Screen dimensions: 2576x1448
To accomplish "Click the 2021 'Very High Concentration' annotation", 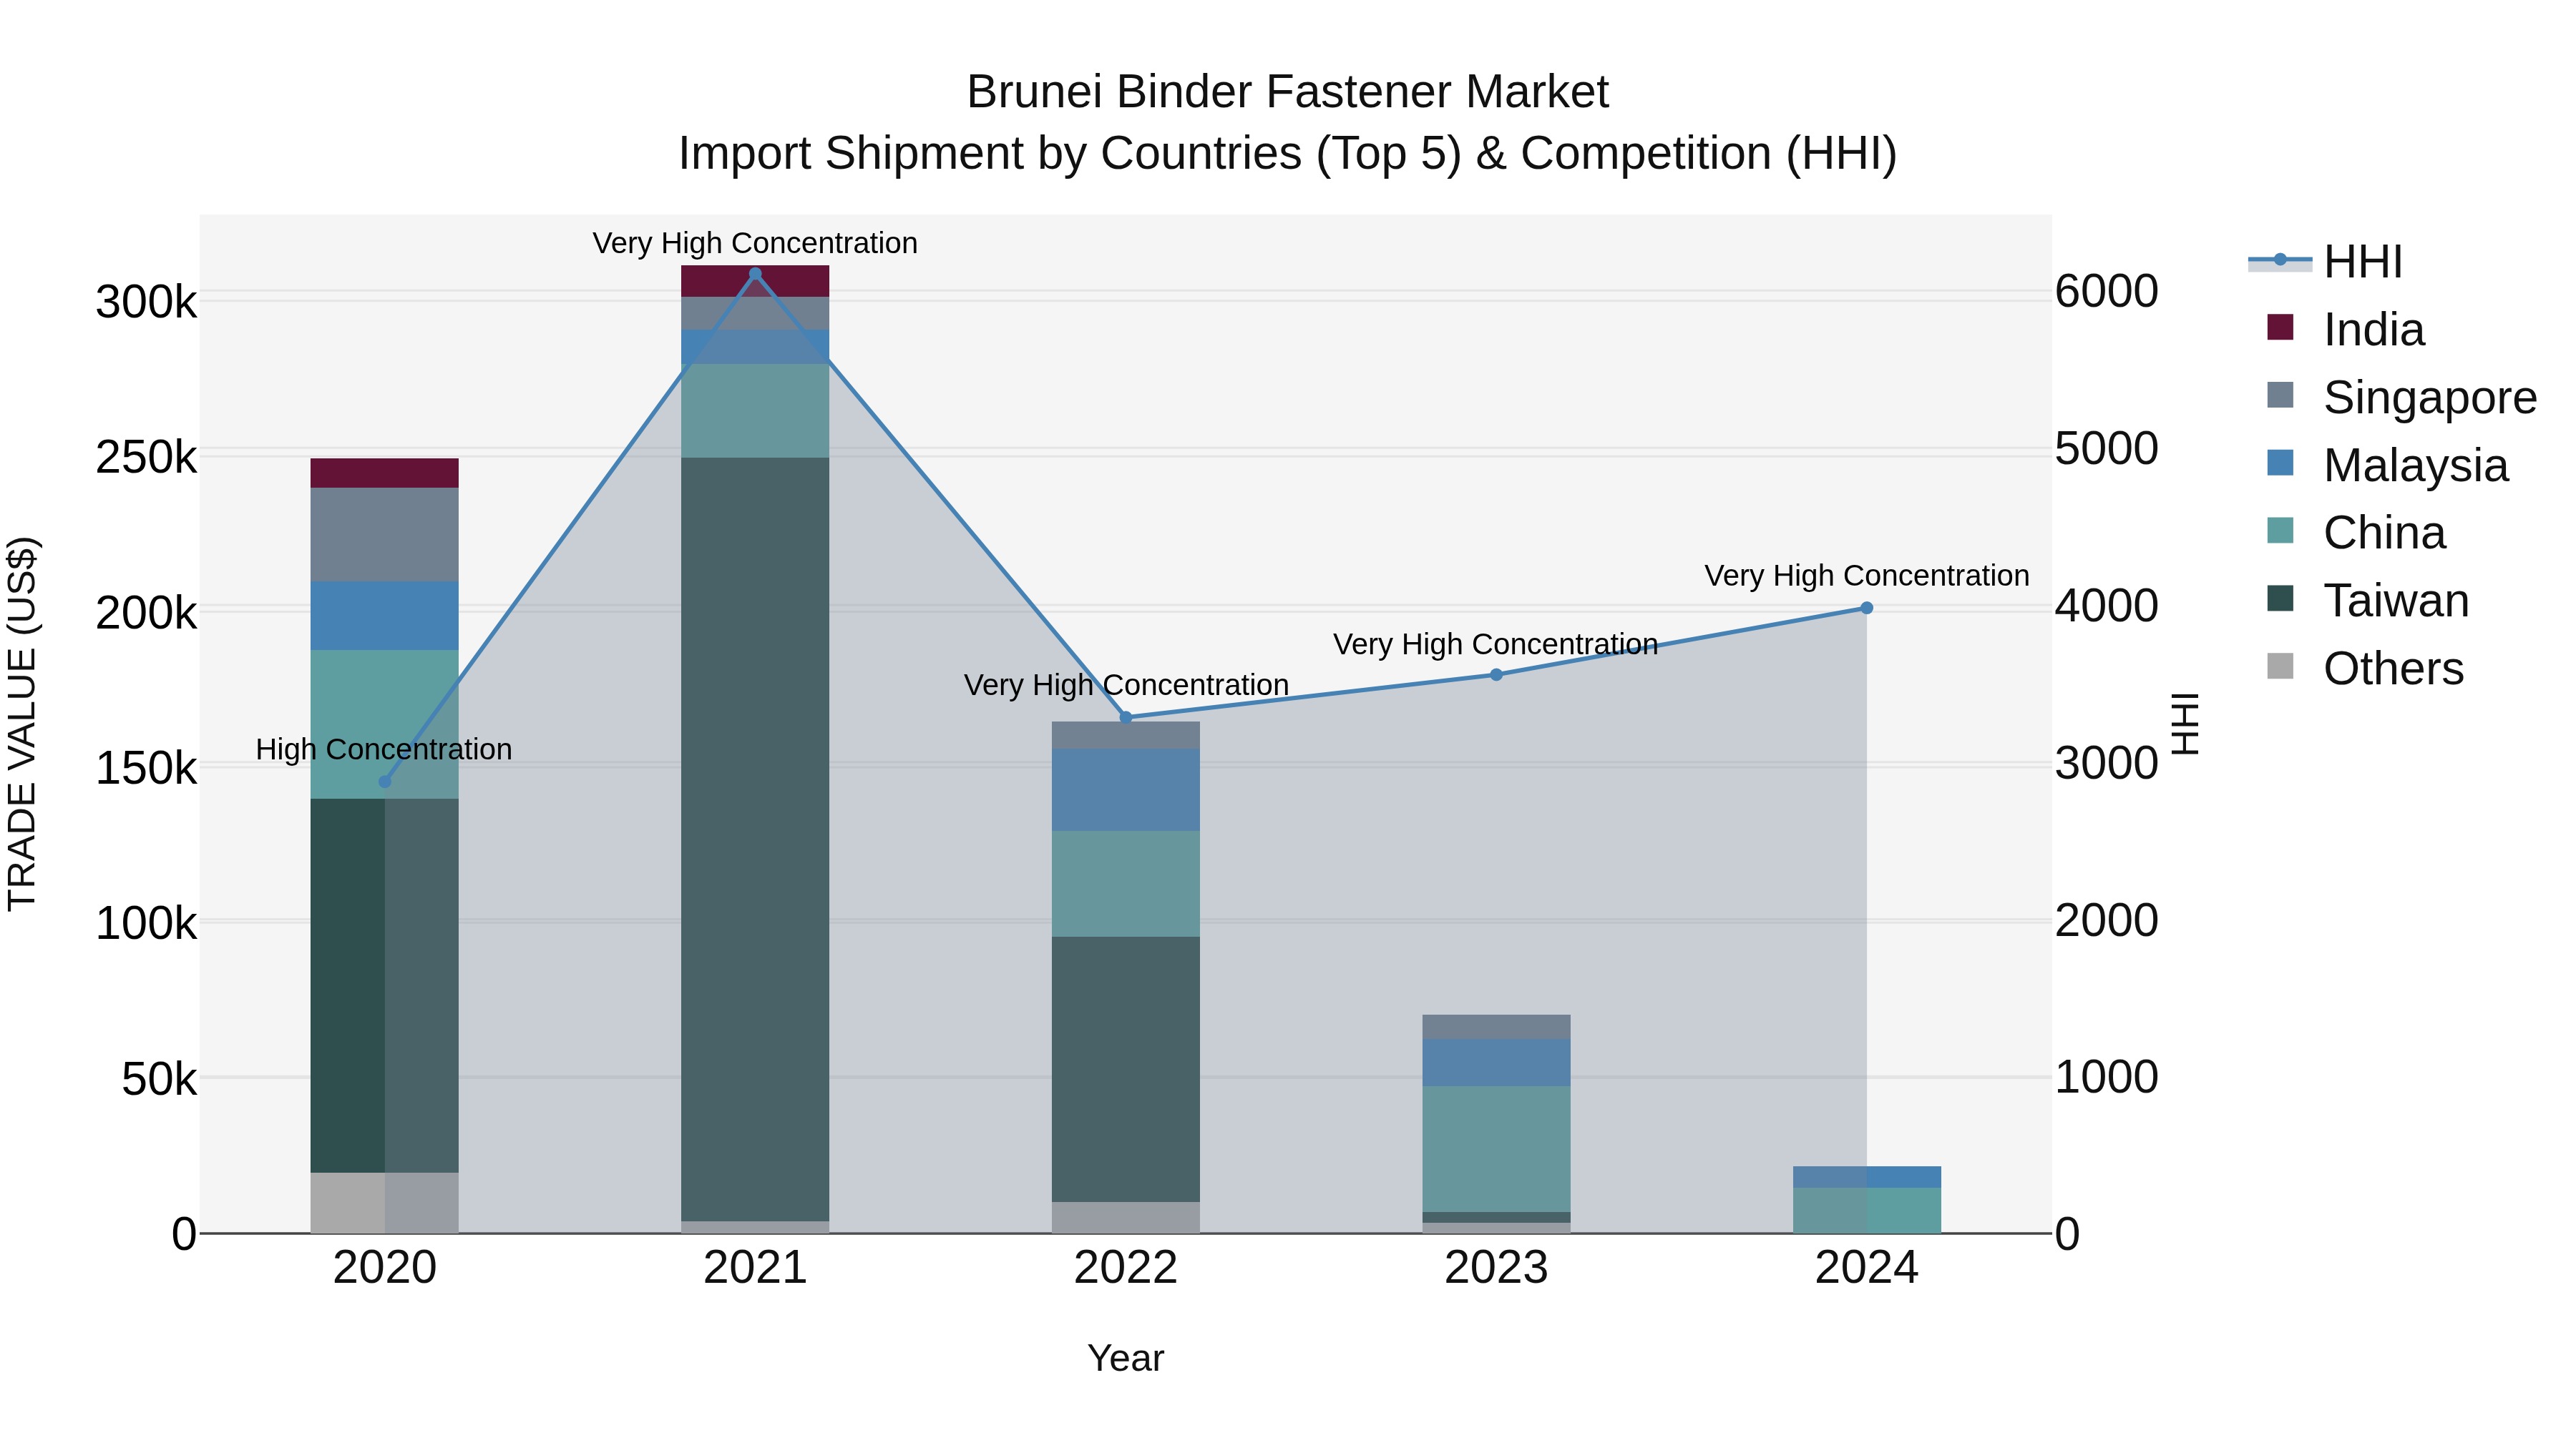I will click(x=755, y=243).
